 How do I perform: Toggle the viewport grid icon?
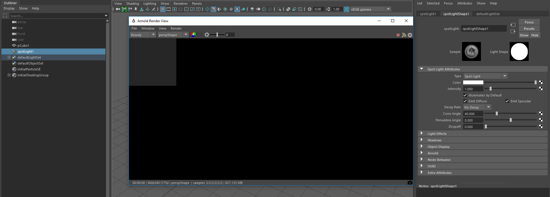(x=163, y=9)
